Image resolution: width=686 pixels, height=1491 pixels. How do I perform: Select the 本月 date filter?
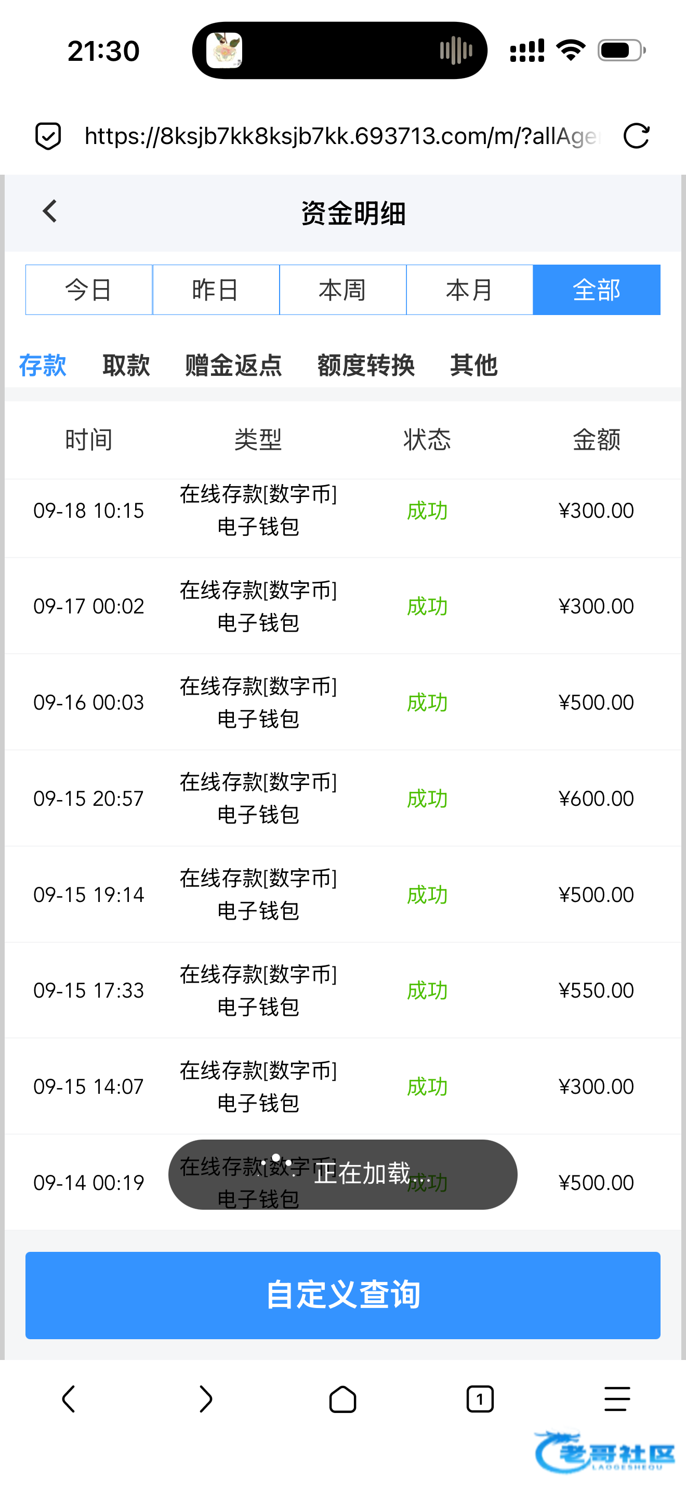pyautogui.click(x=469, y=290)
